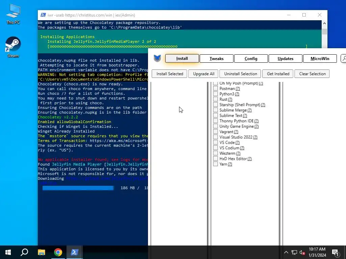Open the network status tray icon

pyautogui.click(x=294, y=252)
